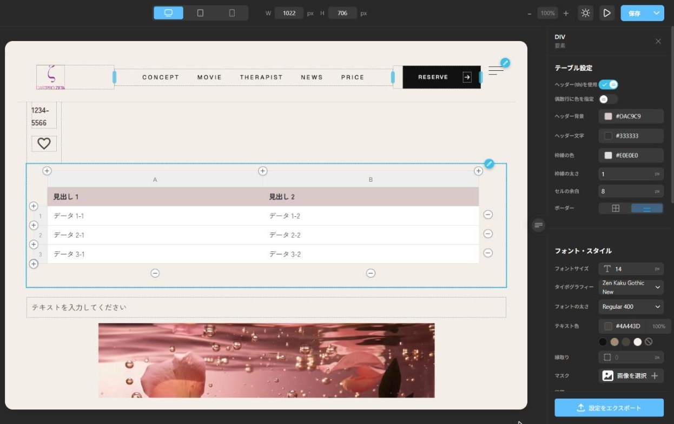Viewport: 674px width, 424px height.
Task: Add a column before column A
Action: click(47, 171)
